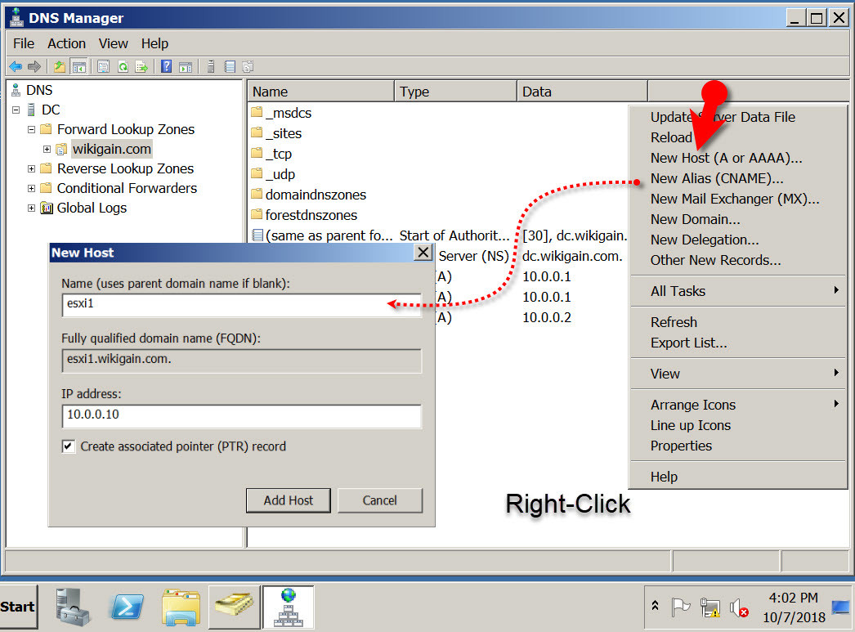Choose New Alias (CNAME)...

pos(738,178)
